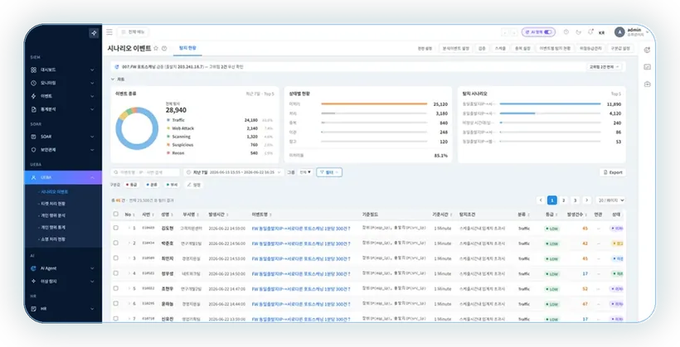Viewport: 680px width, 347px height.
Task: Click the shield icon below SOAR item
Action: (x=33, y=150)
